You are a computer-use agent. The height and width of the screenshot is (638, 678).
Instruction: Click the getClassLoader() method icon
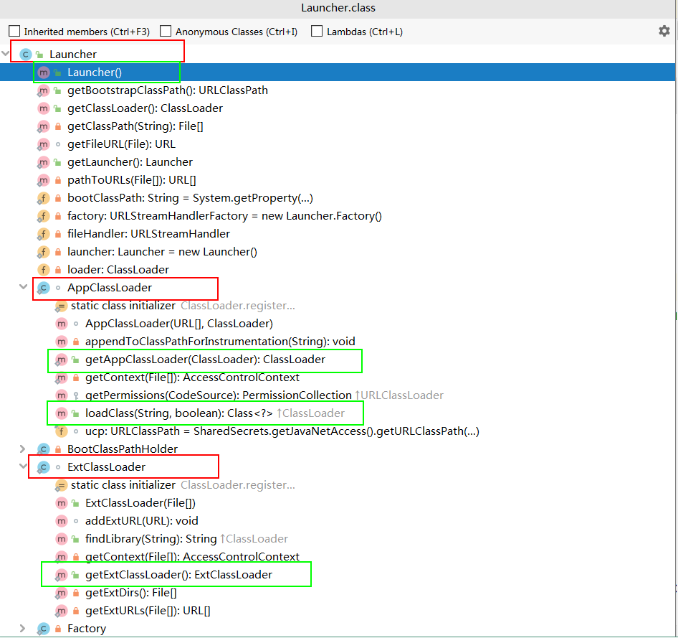click(43, 108)
